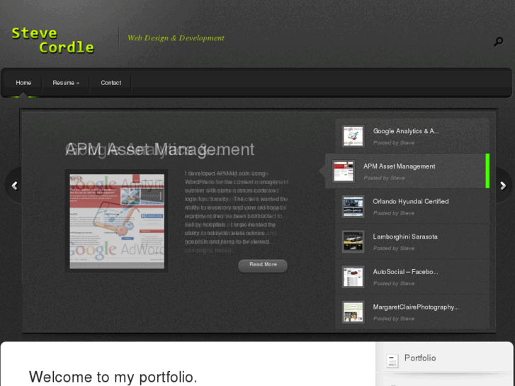The height and width of the screenshot is (386, 515).
Task: Open the Contact menu item
Action: [x=111, y=83]
